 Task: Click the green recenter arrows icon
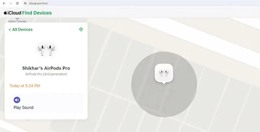[81, 29]
